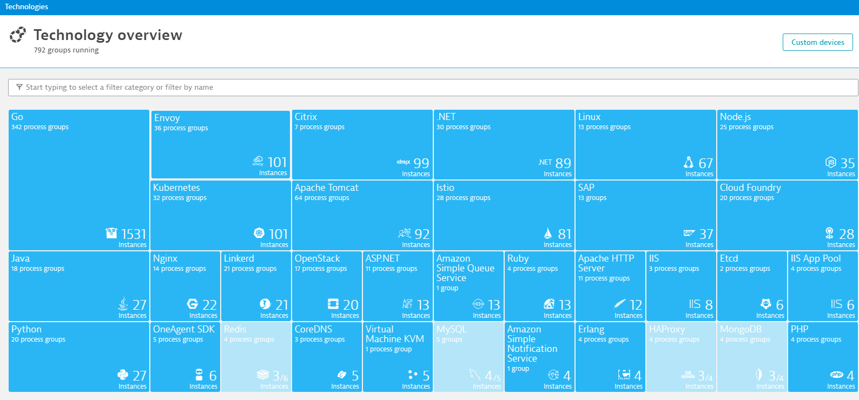Click the Virtual Machine KVM dots icon
859x400 pixels.
pyautogui.click(x=413, y=374)
